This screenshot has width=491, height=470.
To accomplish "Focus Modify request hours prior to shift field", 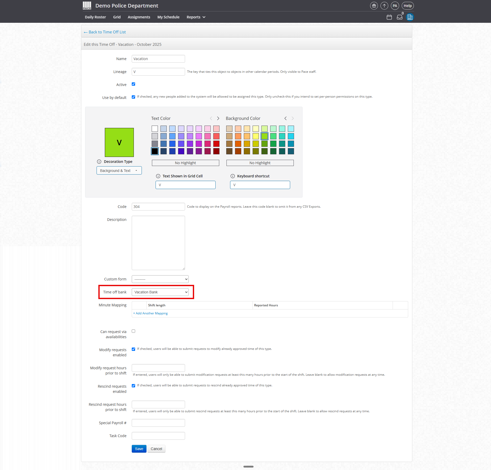I will point(158,368).
